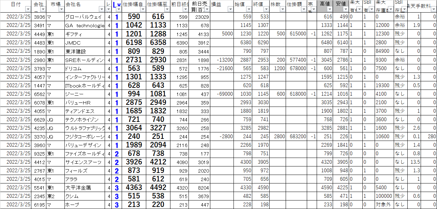Select the 4492 仕掛幅至 cell
The width and height of the screenshot is (437, 209).
[158, 188]
